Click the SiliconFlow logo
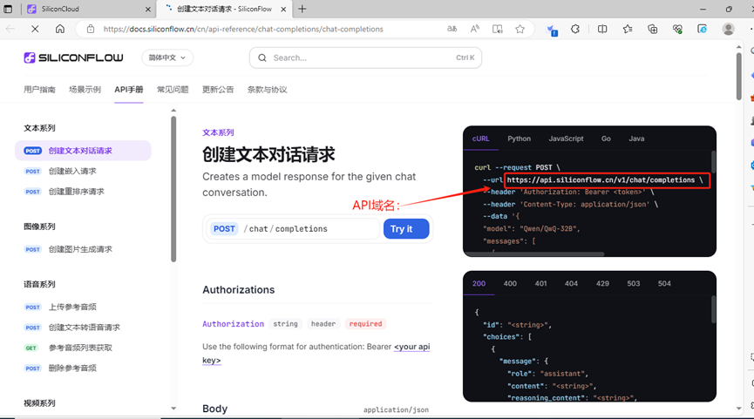The width and height of the screenshot is (754, 419). (x=73, y=57)
